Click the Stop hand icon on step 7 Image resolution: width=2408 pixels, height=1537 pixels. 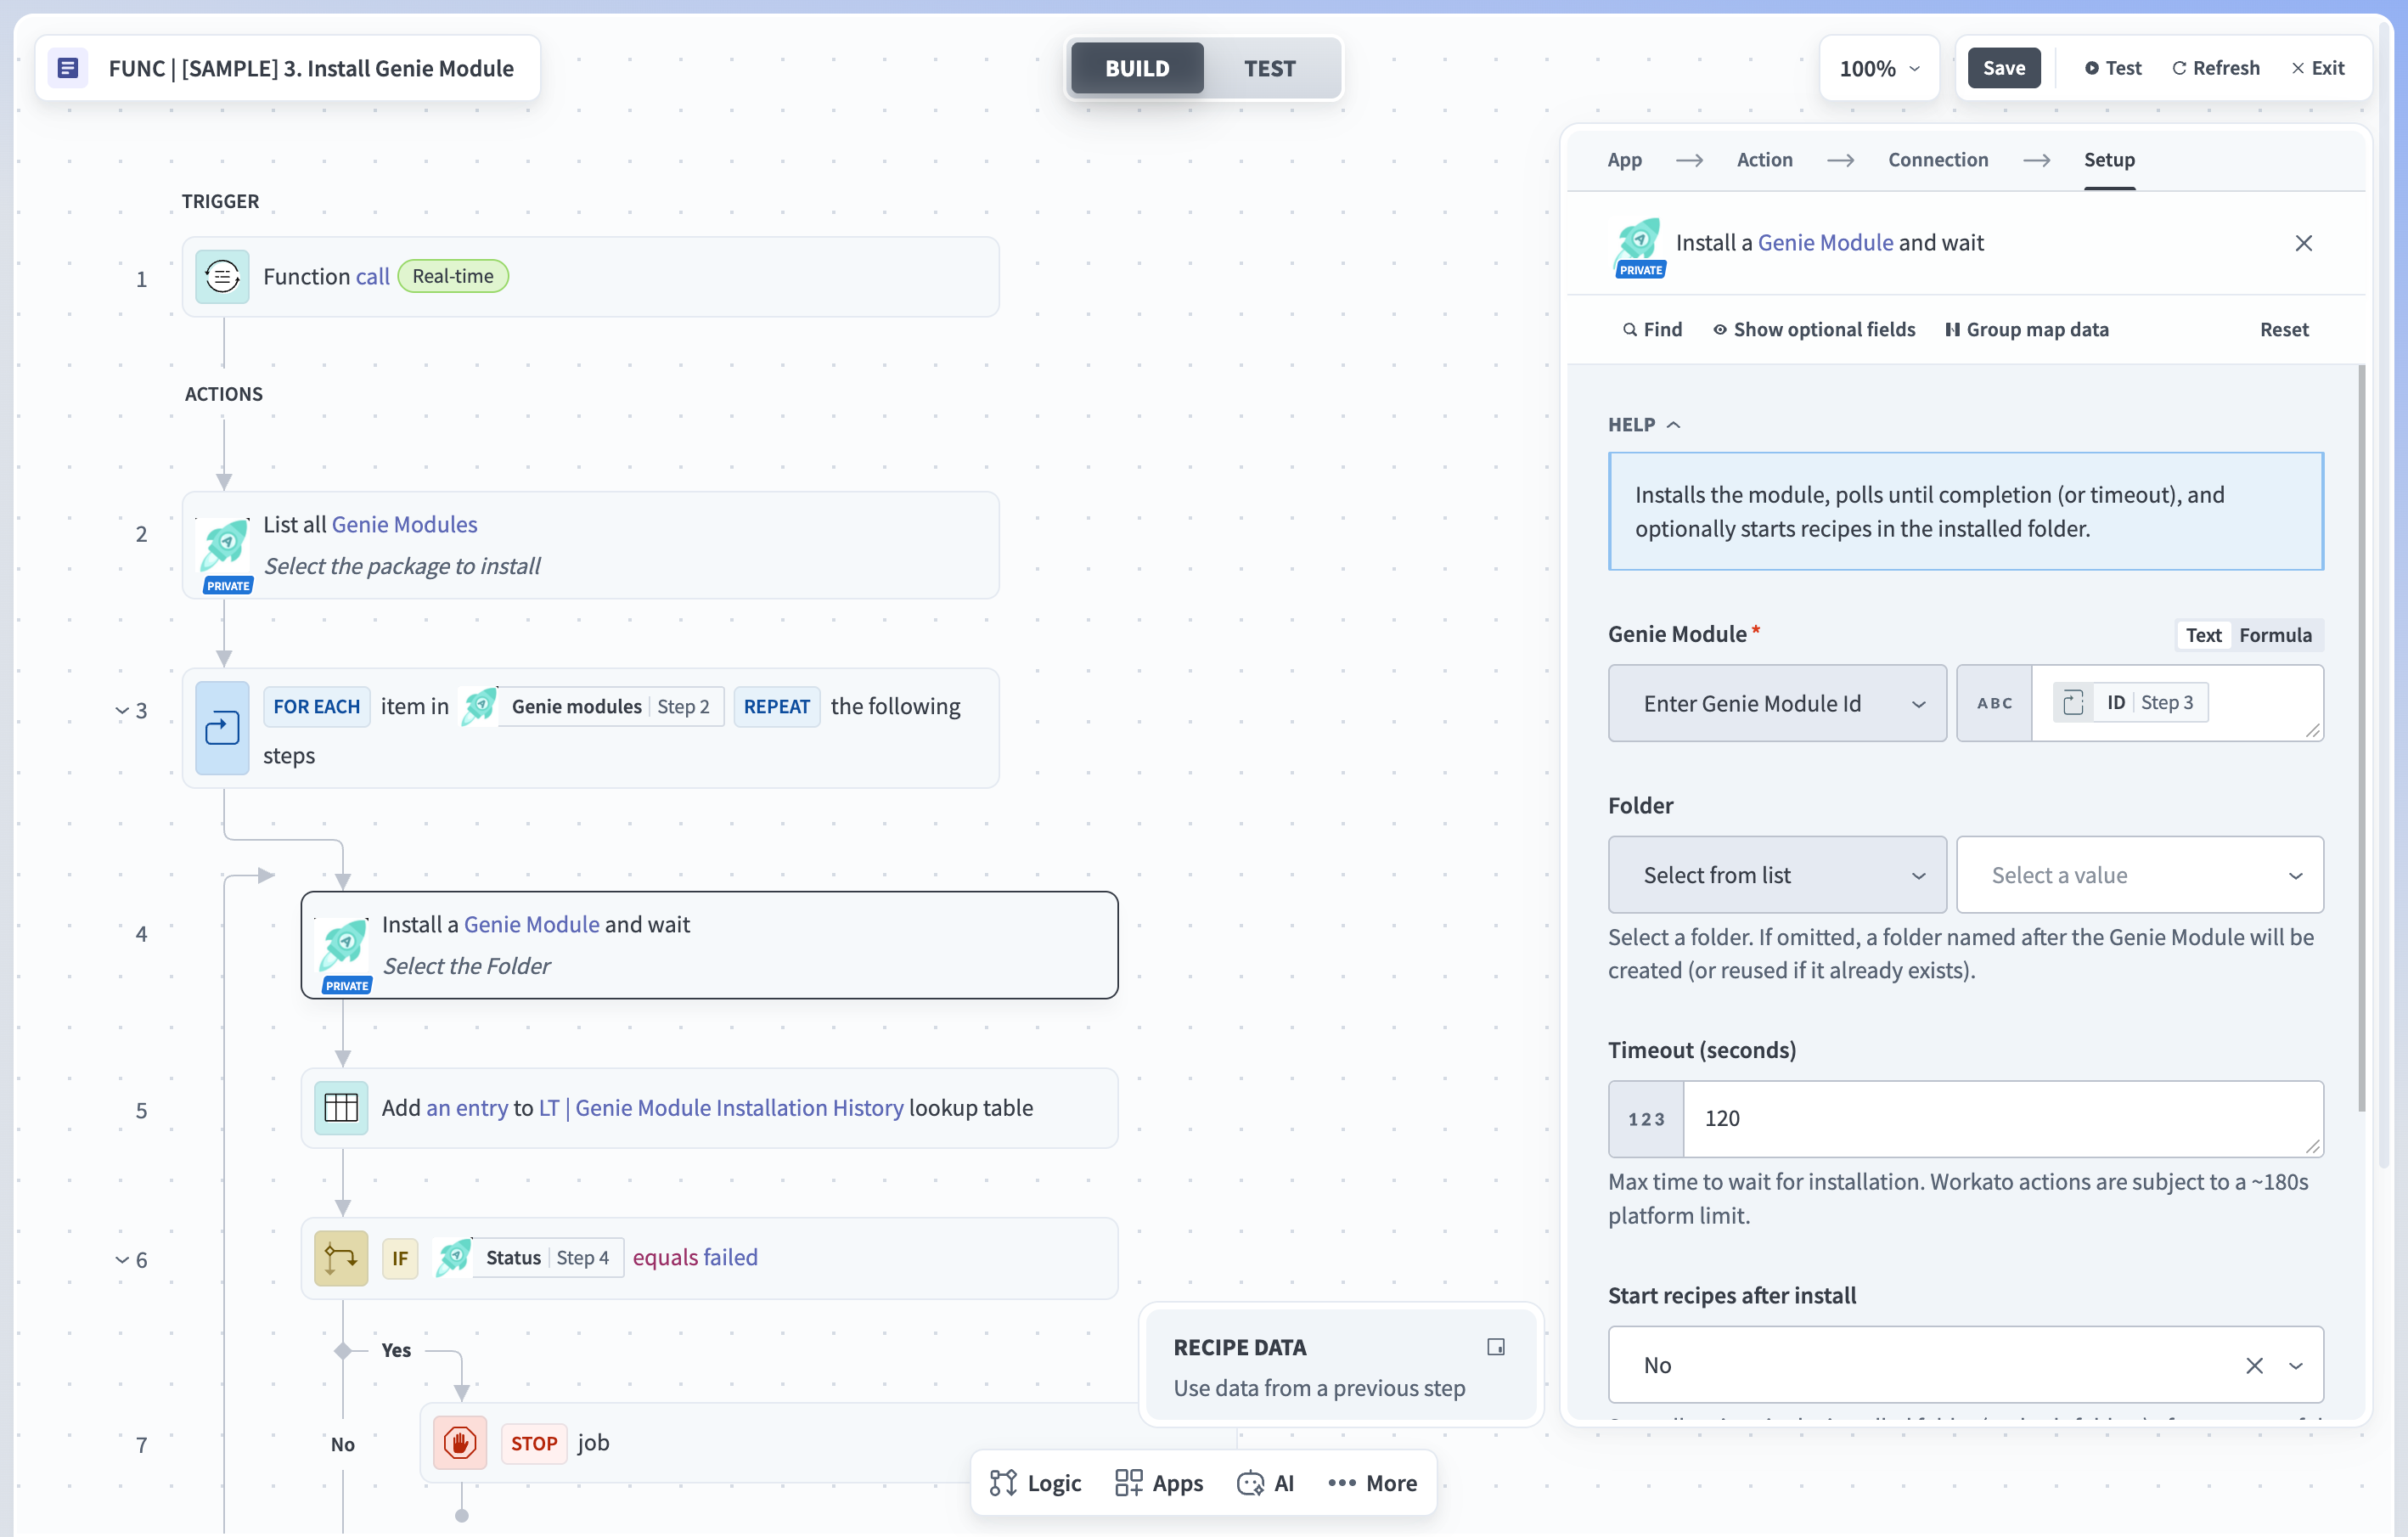[x=460, y=1442]
